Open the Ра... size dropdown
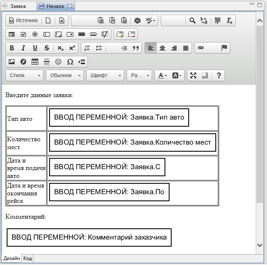Screen dimensions: 267x265 [x=139, y=75]
